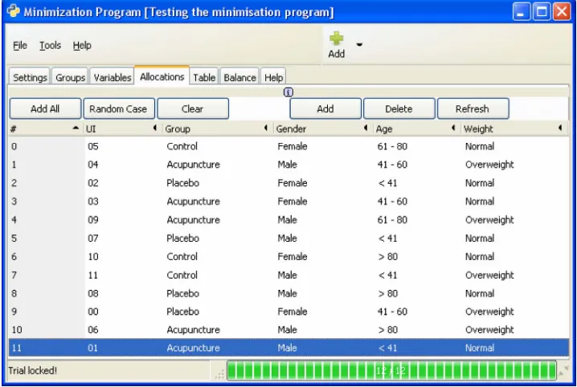The width and height of the screenshot is (577, 387).
Task: Open the Help menu in menu bar
Action: (x=82, y=45)
